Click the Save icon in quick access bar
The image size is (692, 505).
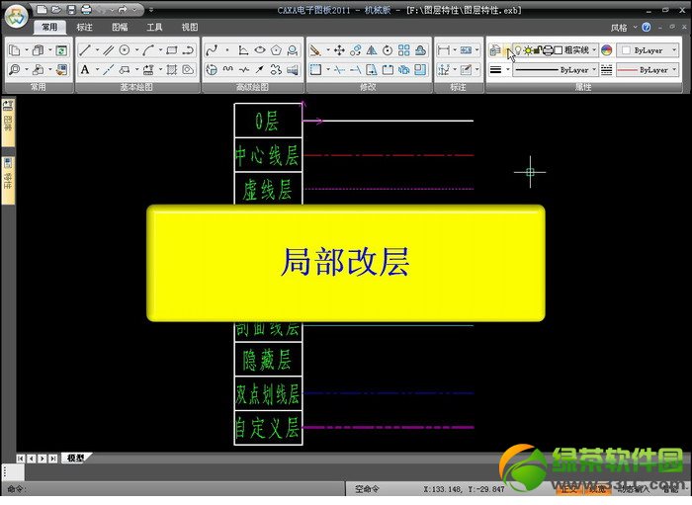pos(71,9)
